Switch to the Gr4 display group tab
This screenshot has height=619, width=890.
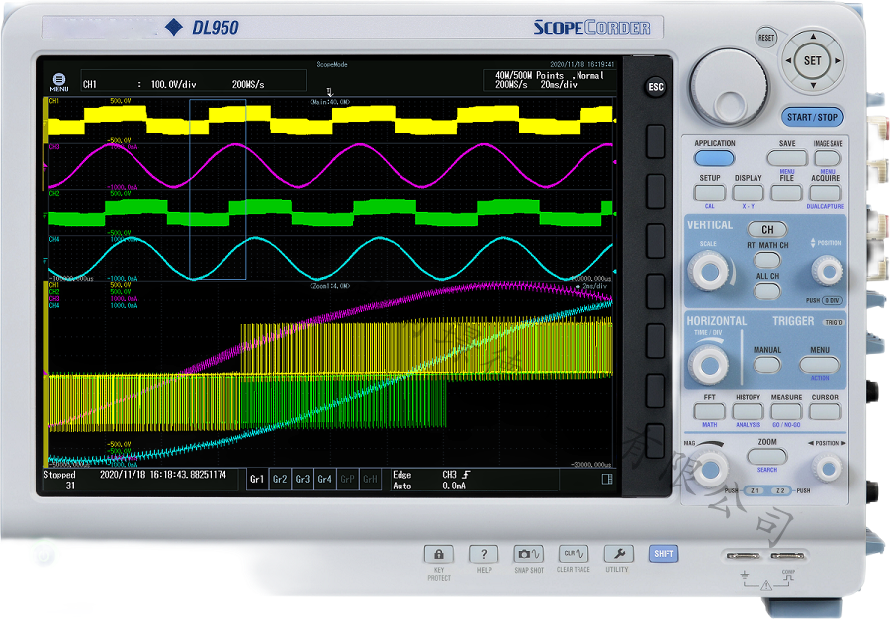325,480
